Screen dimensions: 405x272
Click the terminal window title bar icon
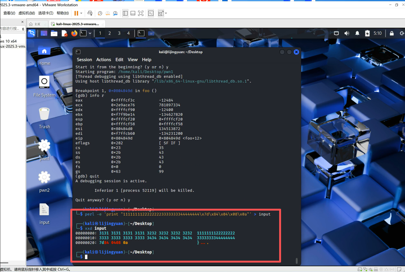(78, 52)
